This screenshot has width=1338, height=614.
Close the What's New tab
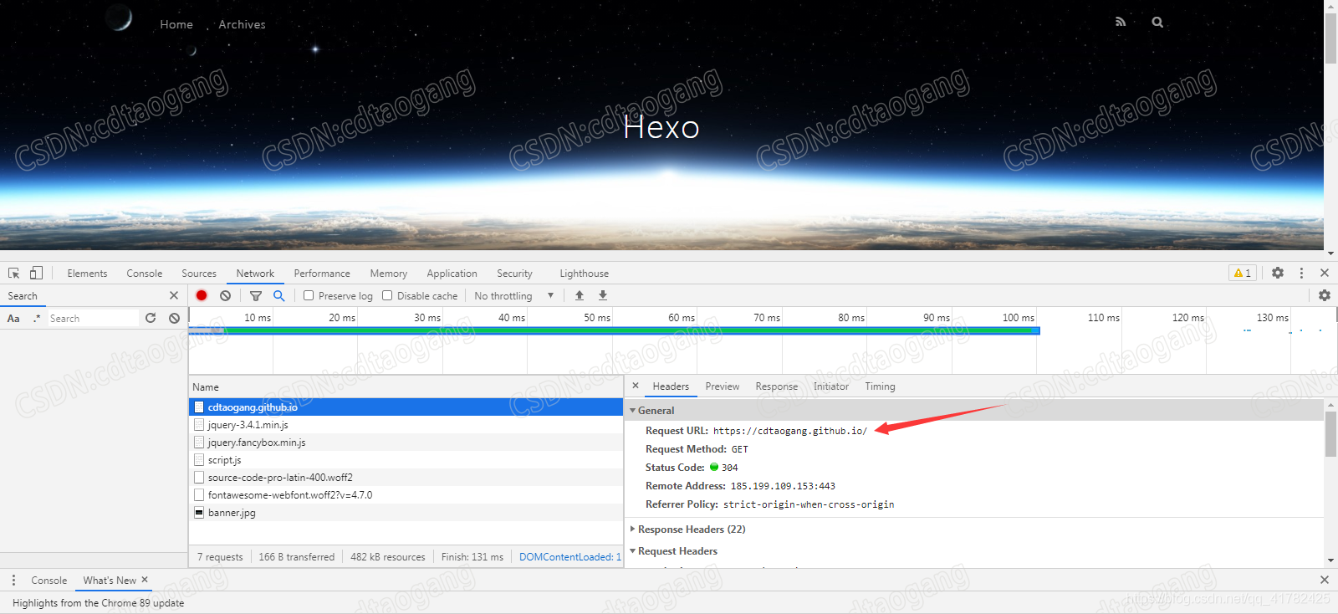145,580
